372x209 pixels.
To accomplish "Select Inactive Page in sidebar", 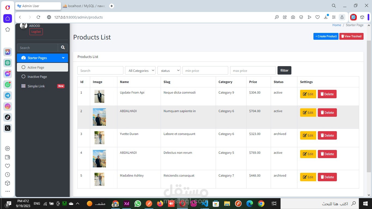I will click(42, 77).
